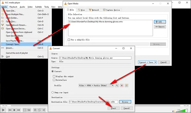
Task: Choose Convert / Save... menu item
Action: point(26,44)
